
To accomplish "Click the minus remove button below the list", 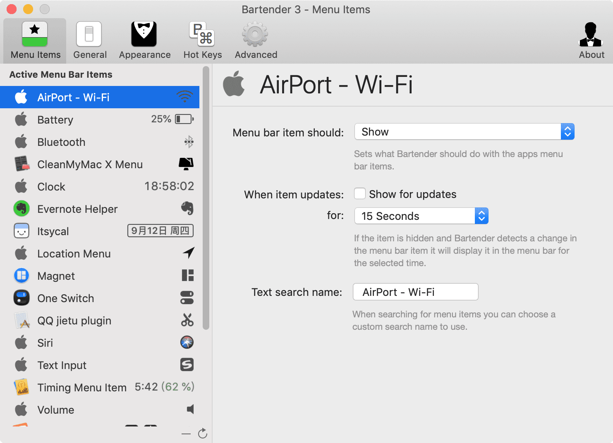I will [186, 434].
